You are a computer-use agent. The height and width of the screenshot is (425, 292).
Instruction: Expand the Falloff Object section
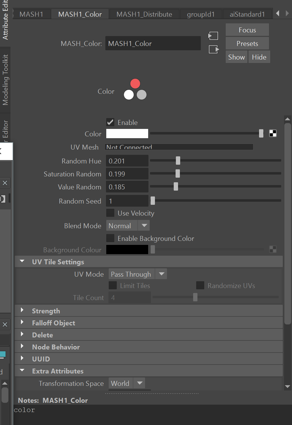(x=54, y=323)
